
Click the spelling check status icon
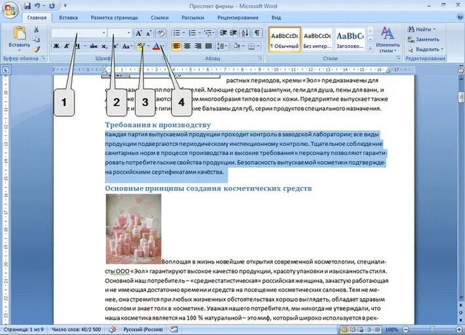point(113,329)
